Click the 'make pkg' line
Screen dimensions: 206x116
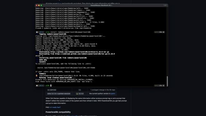(43, 60)
